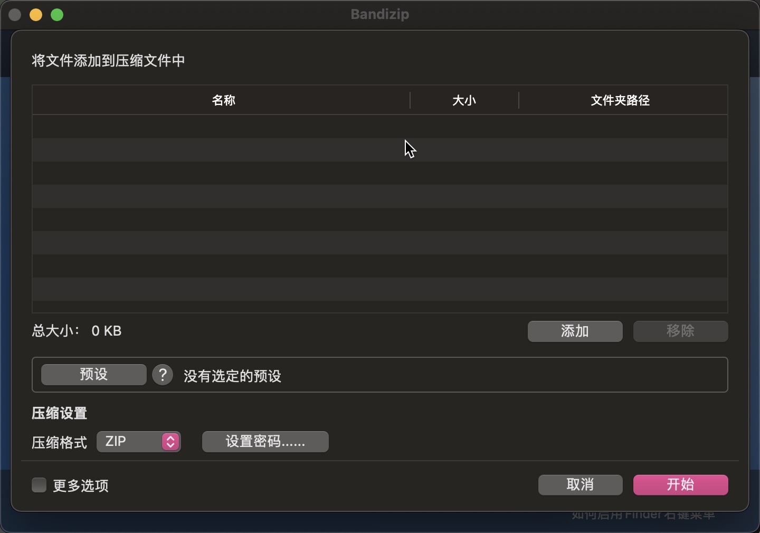Click 取消 to cancel compression
The image size is (760, 533).
coord(580,485)
